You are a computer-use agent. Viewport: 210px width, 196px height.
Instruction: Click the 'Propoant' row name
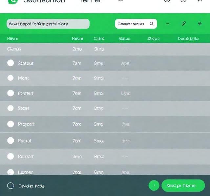tap(26, 124)
